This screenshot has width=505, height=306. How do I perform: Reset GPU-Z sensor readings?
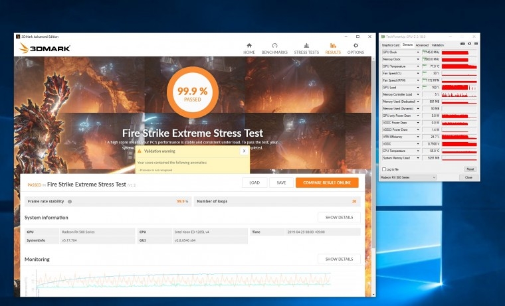[x=470, y=169]
